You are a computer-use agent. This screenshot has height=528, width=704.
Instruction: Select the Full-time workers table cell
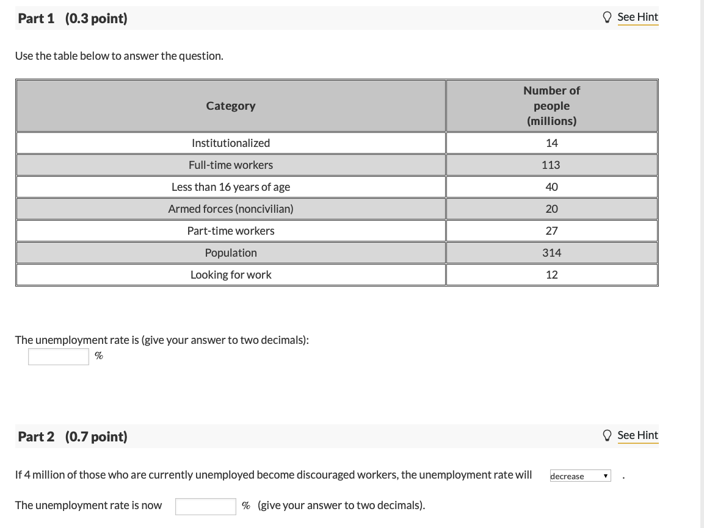pos(230,165)
